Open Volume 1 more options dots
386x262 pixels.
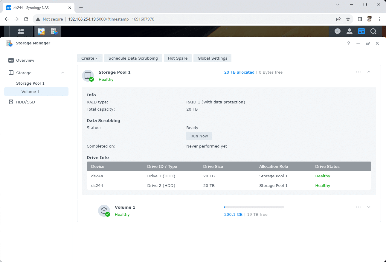coord(358,207)
